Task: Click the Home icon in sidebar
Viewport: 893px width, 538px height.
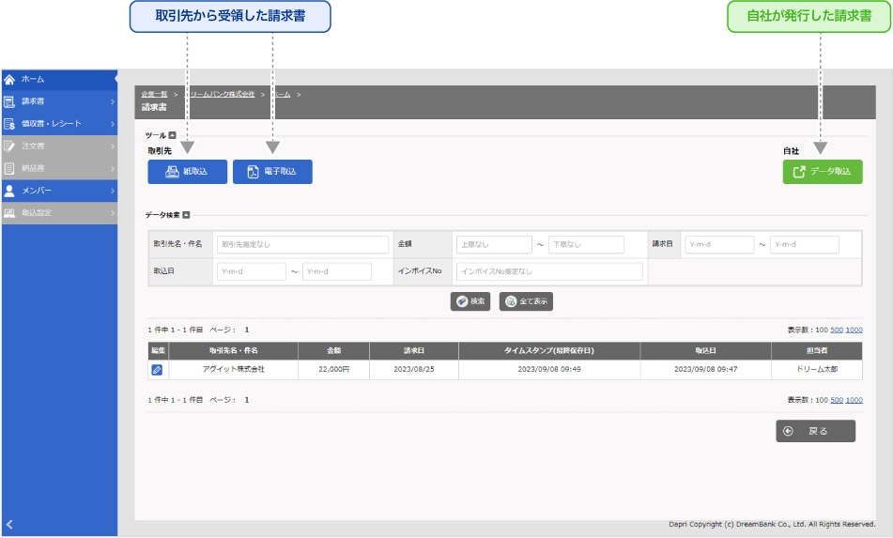Action: [x=9, y=80]
